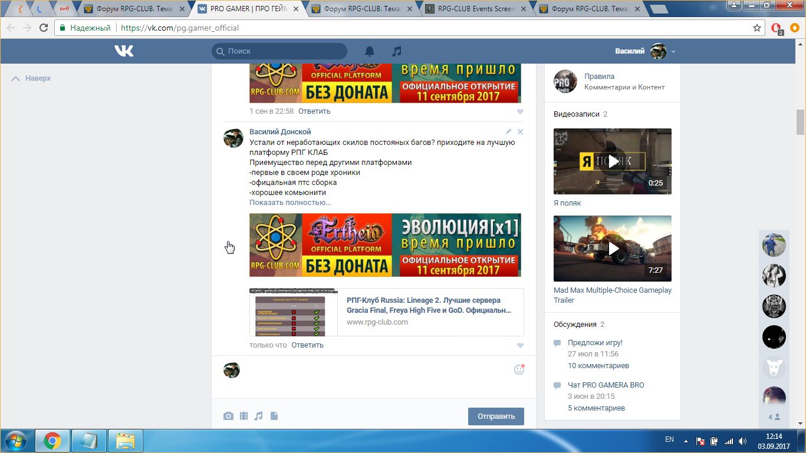Click the page vertical scrollbar thumb
Viewport: 806px width, 453px height.
pyautogui.click(x=801, y=122)
